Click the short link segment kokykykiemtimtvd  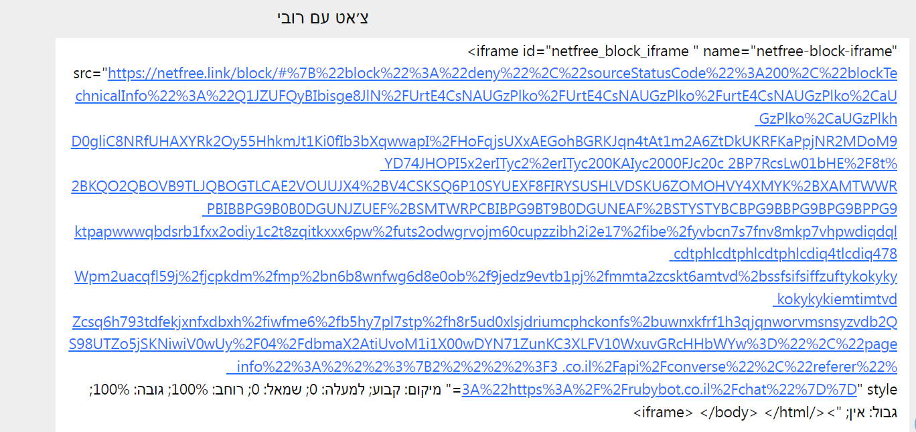tap(835, 300)
